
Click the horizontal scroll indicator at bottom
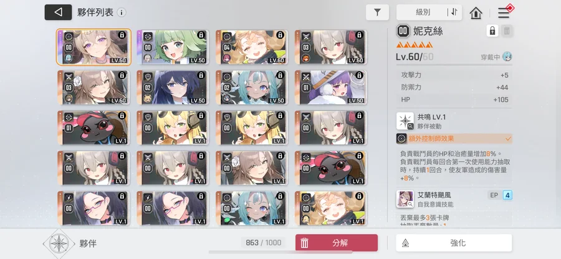[280, 252]
